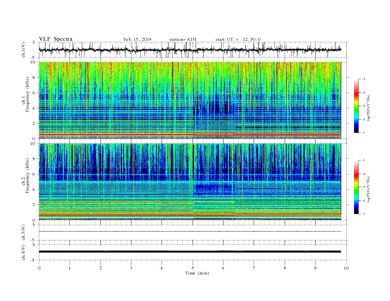Click time axis tick label 1
This screenshot has height=301, width=390.
coord(69,268)
